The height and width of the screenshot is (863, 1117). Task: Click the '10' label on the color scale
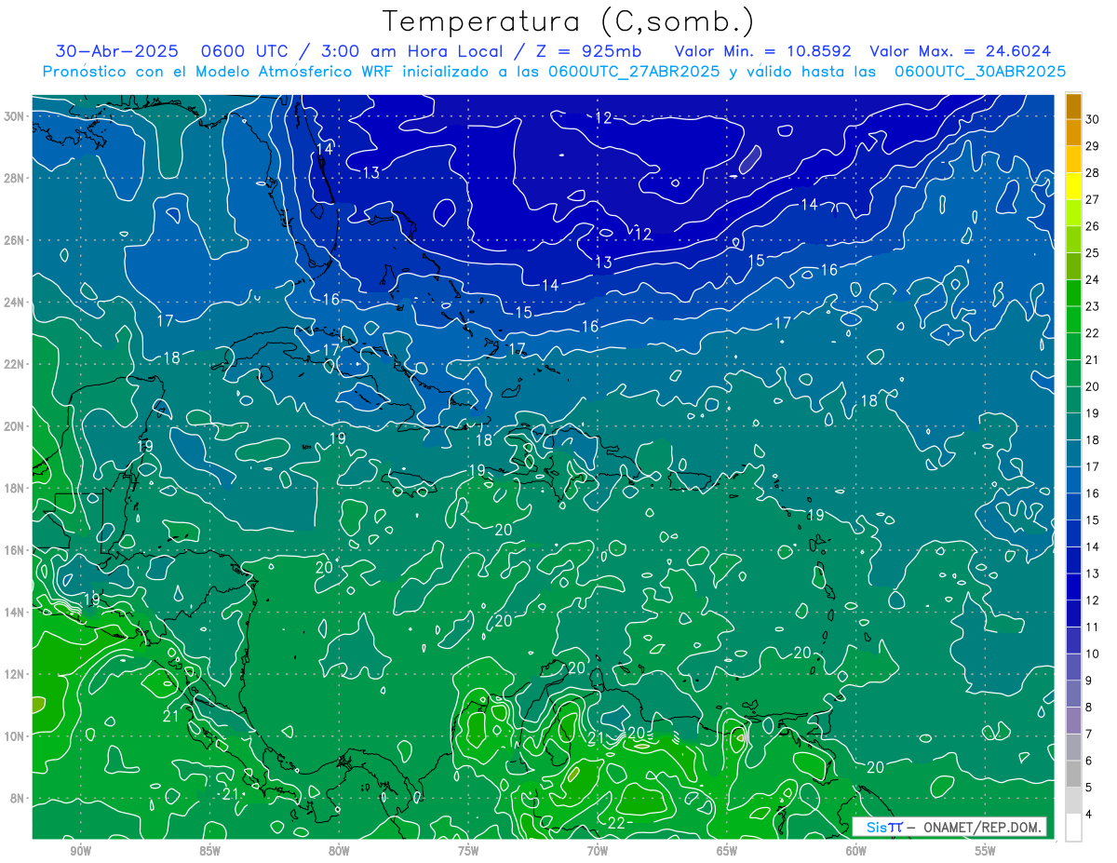(x=1093, y=654)
